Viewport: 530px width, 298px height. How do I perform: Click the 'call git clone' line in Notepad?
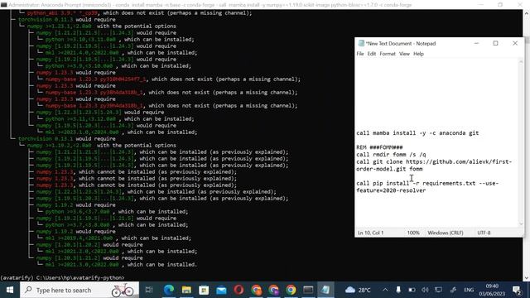click(434, 166)
